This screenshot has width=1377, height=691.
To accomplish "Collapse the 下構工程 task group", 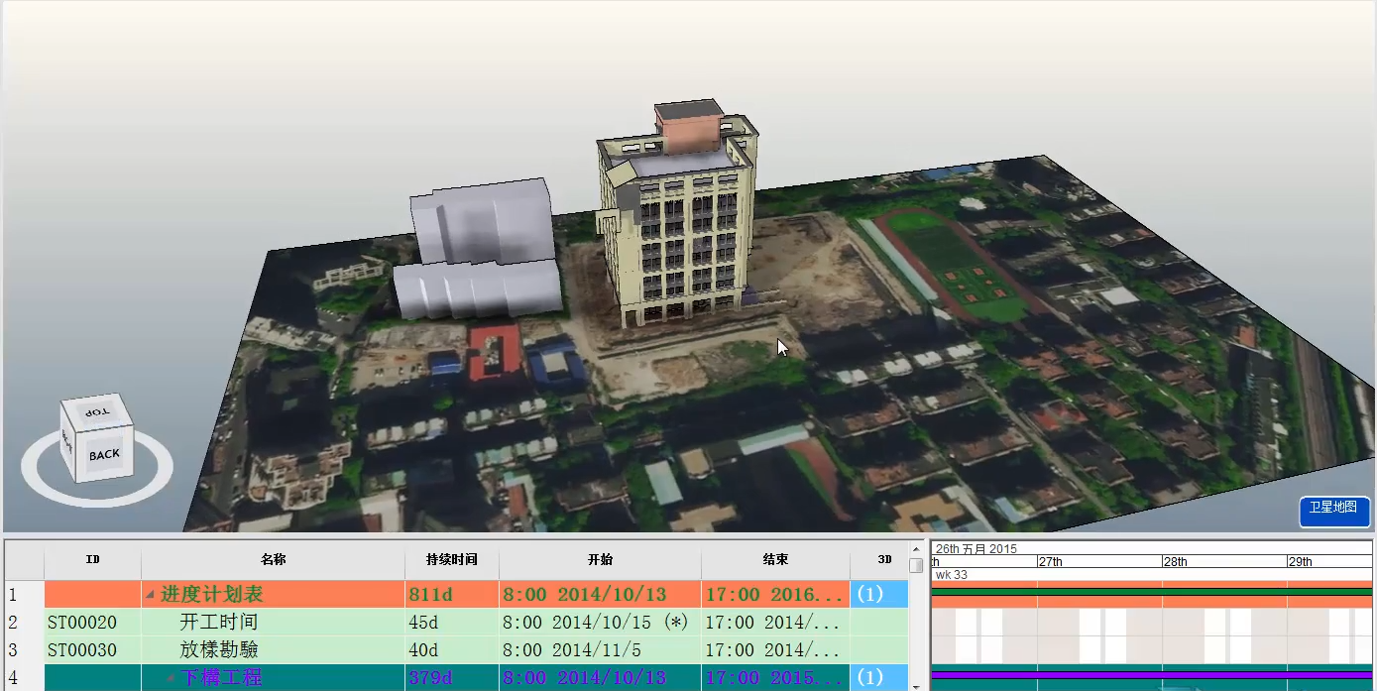I will (x=171, y=678).
